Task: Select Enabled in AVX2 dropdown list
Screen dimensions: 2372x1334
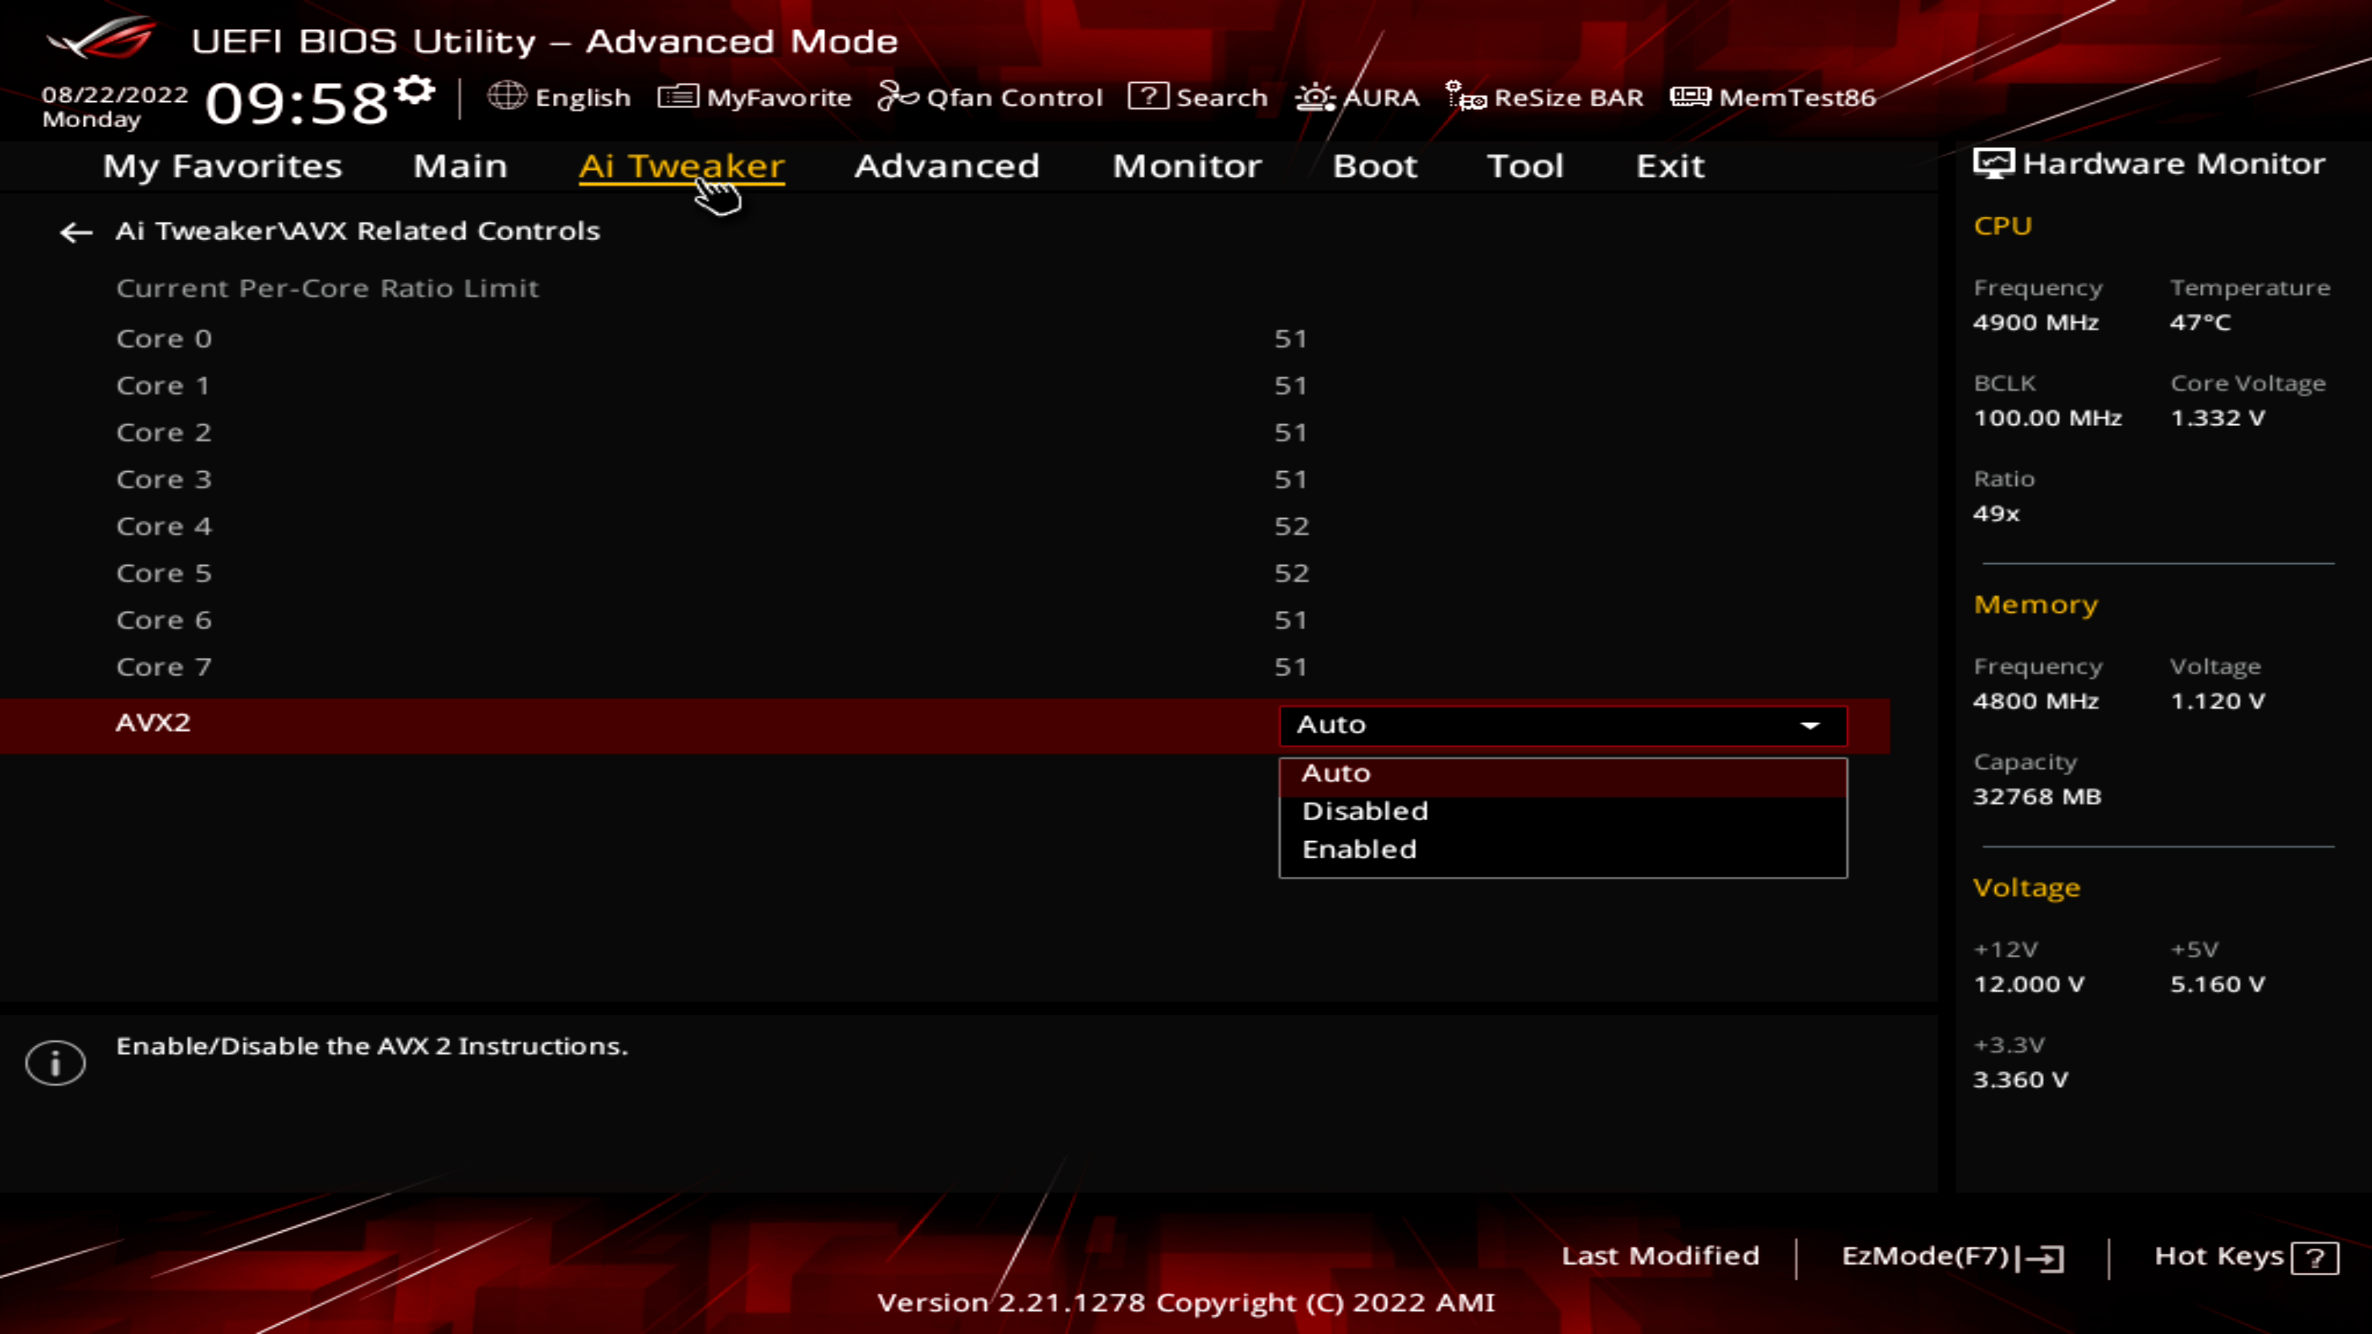Action: [1359, 850]
